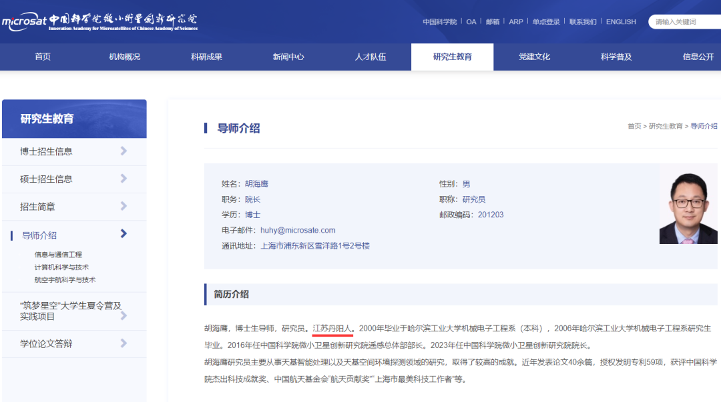
Task: Open the 航空宇航科学与技术 sub-item
Action: [65, 280]
